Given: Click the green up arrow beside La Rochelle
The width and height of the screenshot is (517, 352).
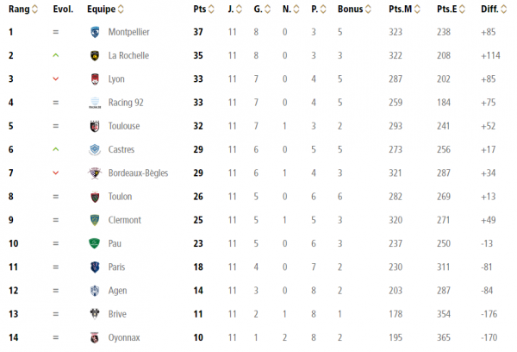Looking at the screenshot, I should [56, 55].
